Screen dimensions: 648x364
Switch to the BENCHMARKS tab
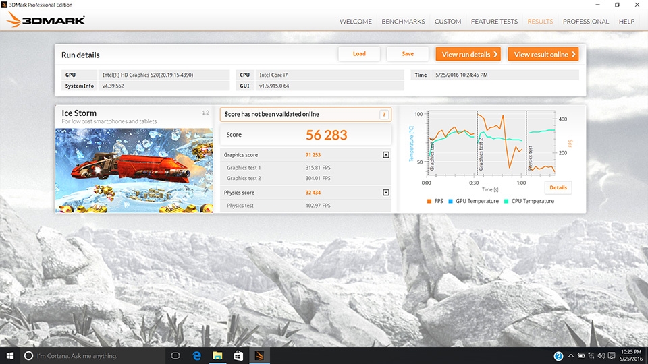(x=403, y=22)
